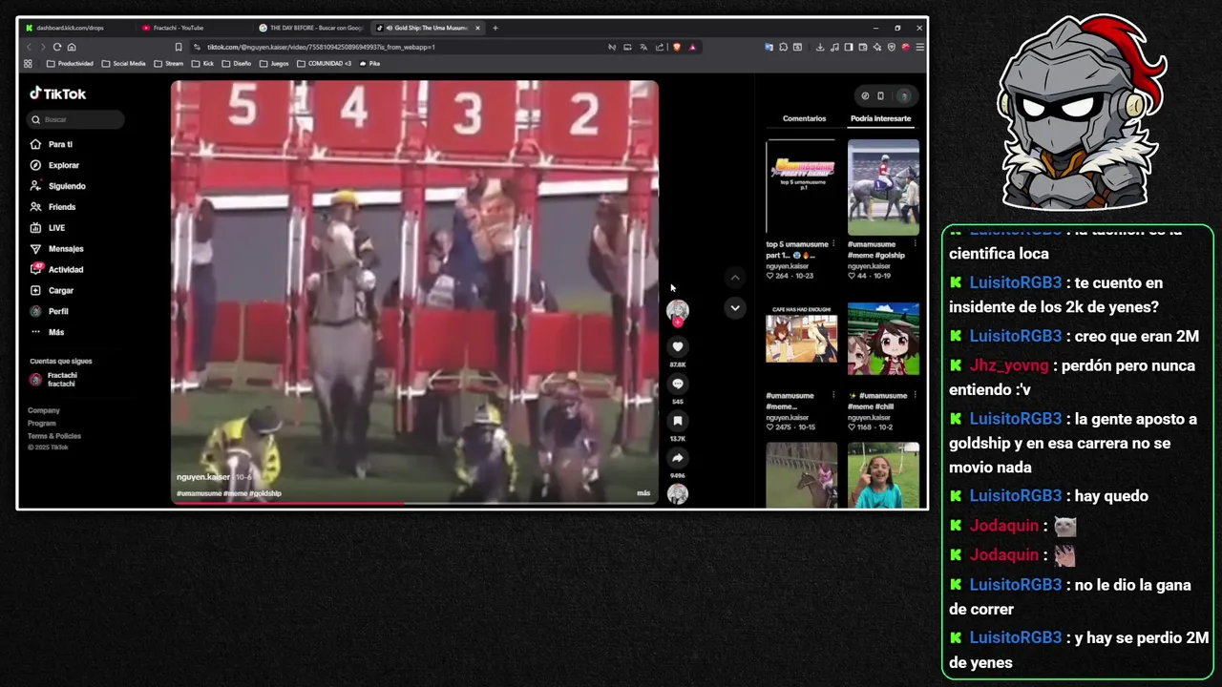Open Cargar upload page in sidebar
The width and height of the screenshot is (1222, 687).
(60, 290)
